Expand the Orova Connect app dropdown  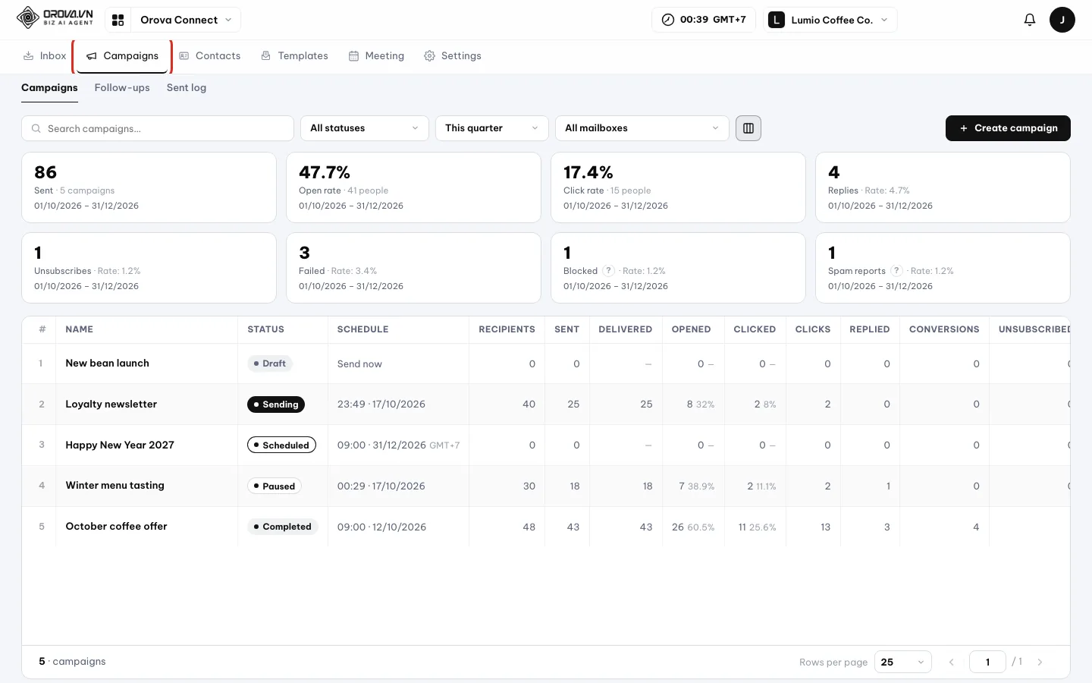tap(186, 20)
